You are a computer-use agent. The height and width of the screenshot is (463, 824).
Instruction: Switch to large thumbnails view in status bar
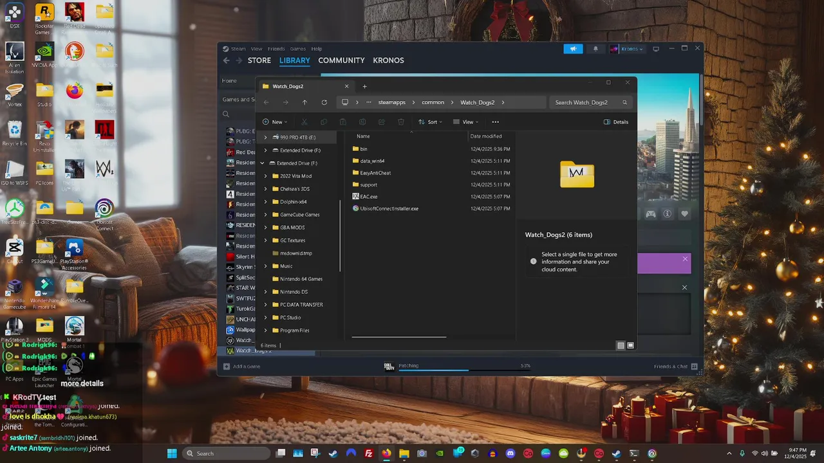[631, 345]
